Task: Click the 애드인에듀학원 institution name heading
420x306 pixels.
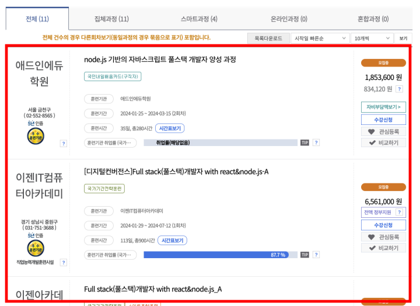Action: tap(40, 73)
